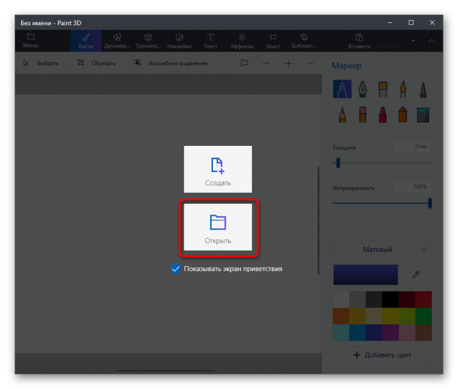Click the Выбрать selection tool
This screenshot has height=389, width=458.
click(x=41, y=63)
